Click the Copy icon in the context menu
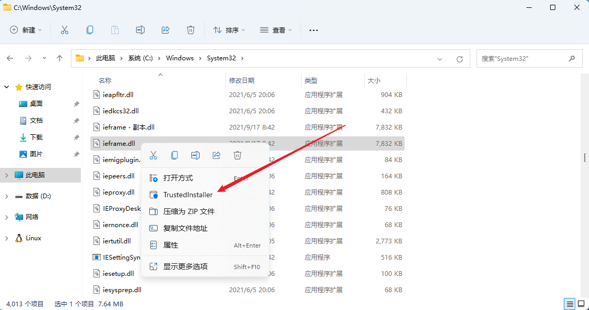The width and height of the screenshot is (589, 310). pos(174,155)
